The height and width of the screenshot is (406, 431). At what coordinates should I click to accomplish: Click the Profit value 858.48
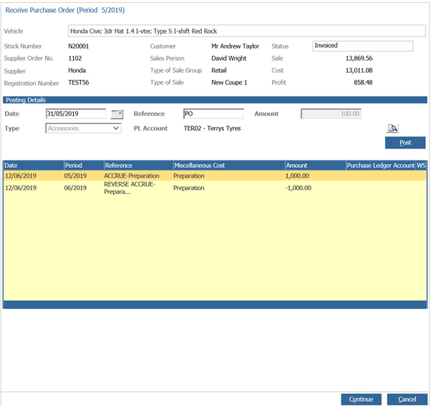point(363,82)
